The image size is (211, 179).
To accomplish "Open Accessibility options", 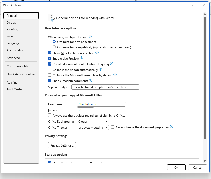I will (x=21, y=50).
